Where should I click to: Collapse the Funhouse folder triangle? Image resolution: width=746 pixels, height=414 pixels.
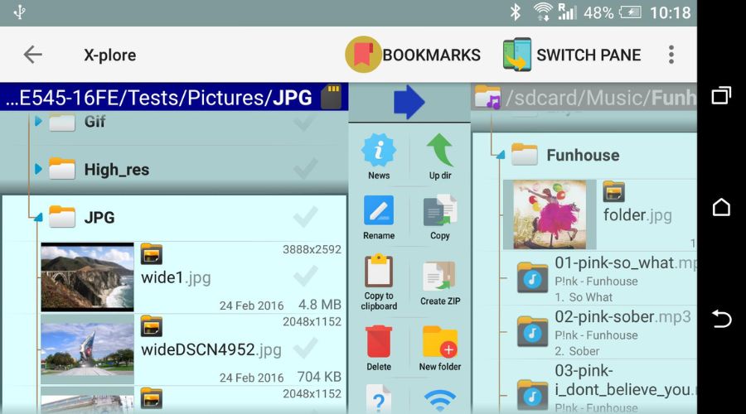coord(500,155)
